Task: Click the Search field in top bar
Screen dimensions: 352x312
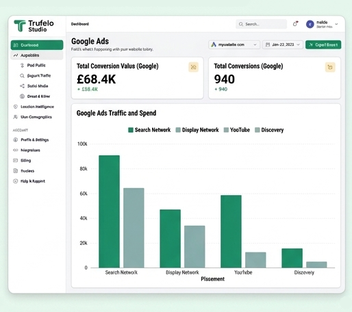Action: [x=261, y=24]
